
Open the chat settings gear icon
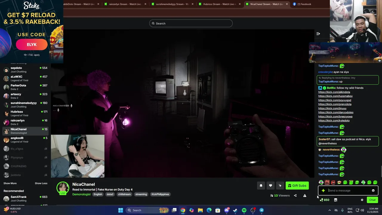pyautogui.click(x=362, y=200)
